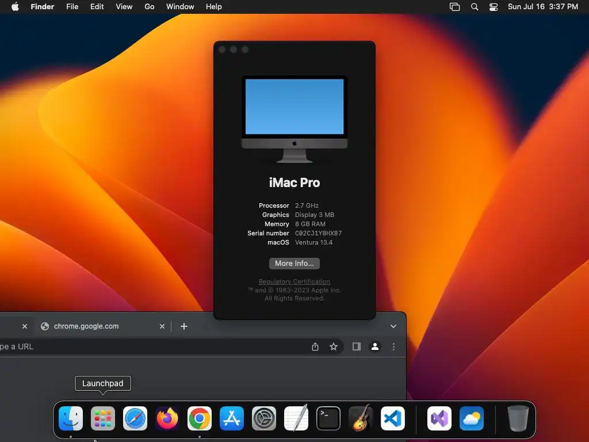The width and height of the screenshot is (589, 442).
Task: Click the iMac Pro title text
Action: coord(294,182)
